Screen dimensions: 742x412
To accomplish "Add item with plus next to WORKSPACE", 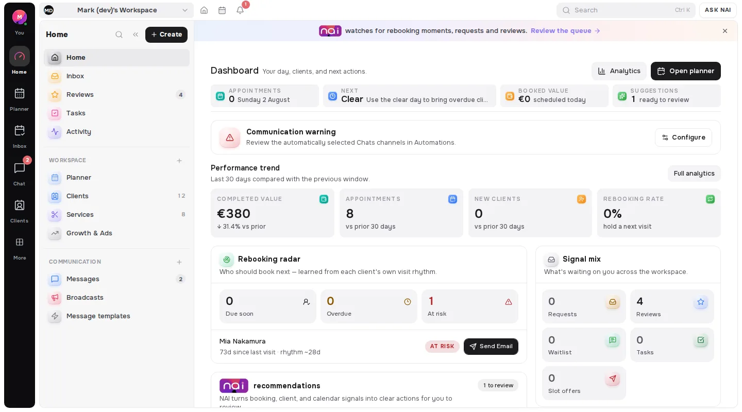I will point(179,161).
